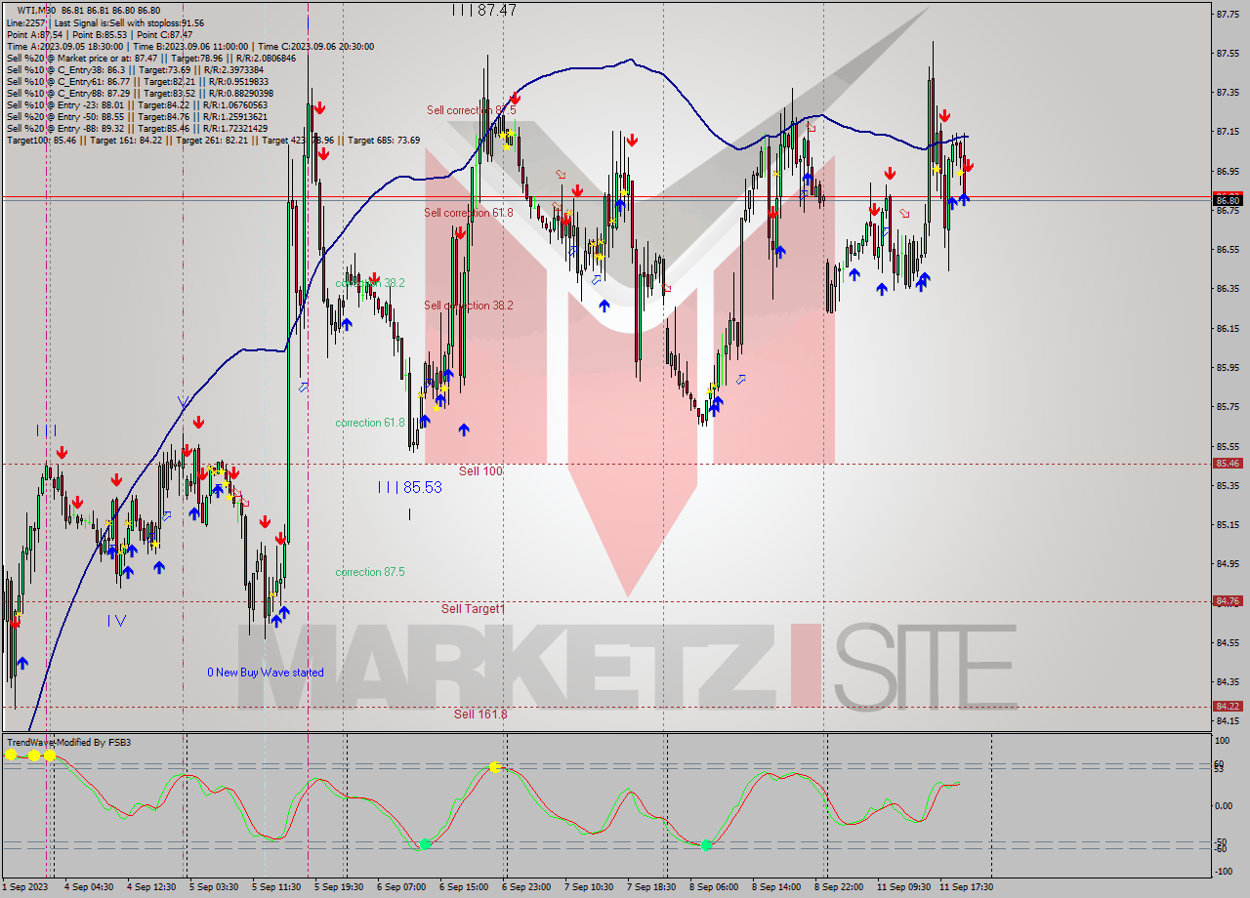Click '0 New Buy Wave started' annotation

(266, 673)
